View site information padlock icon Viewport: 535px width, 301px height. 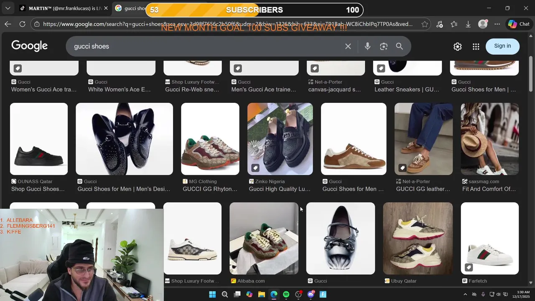[37, 24]
